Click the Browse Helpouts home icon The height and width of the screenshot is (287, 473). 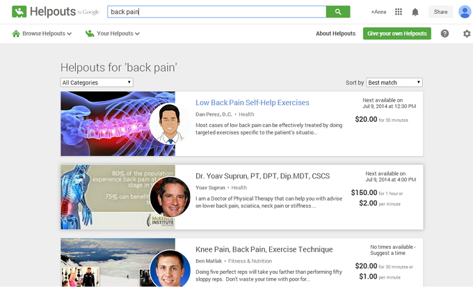[x=16, y=33]
